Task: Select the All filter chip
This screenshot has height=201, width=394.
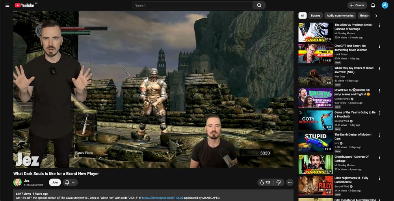Action: (303, 16)
